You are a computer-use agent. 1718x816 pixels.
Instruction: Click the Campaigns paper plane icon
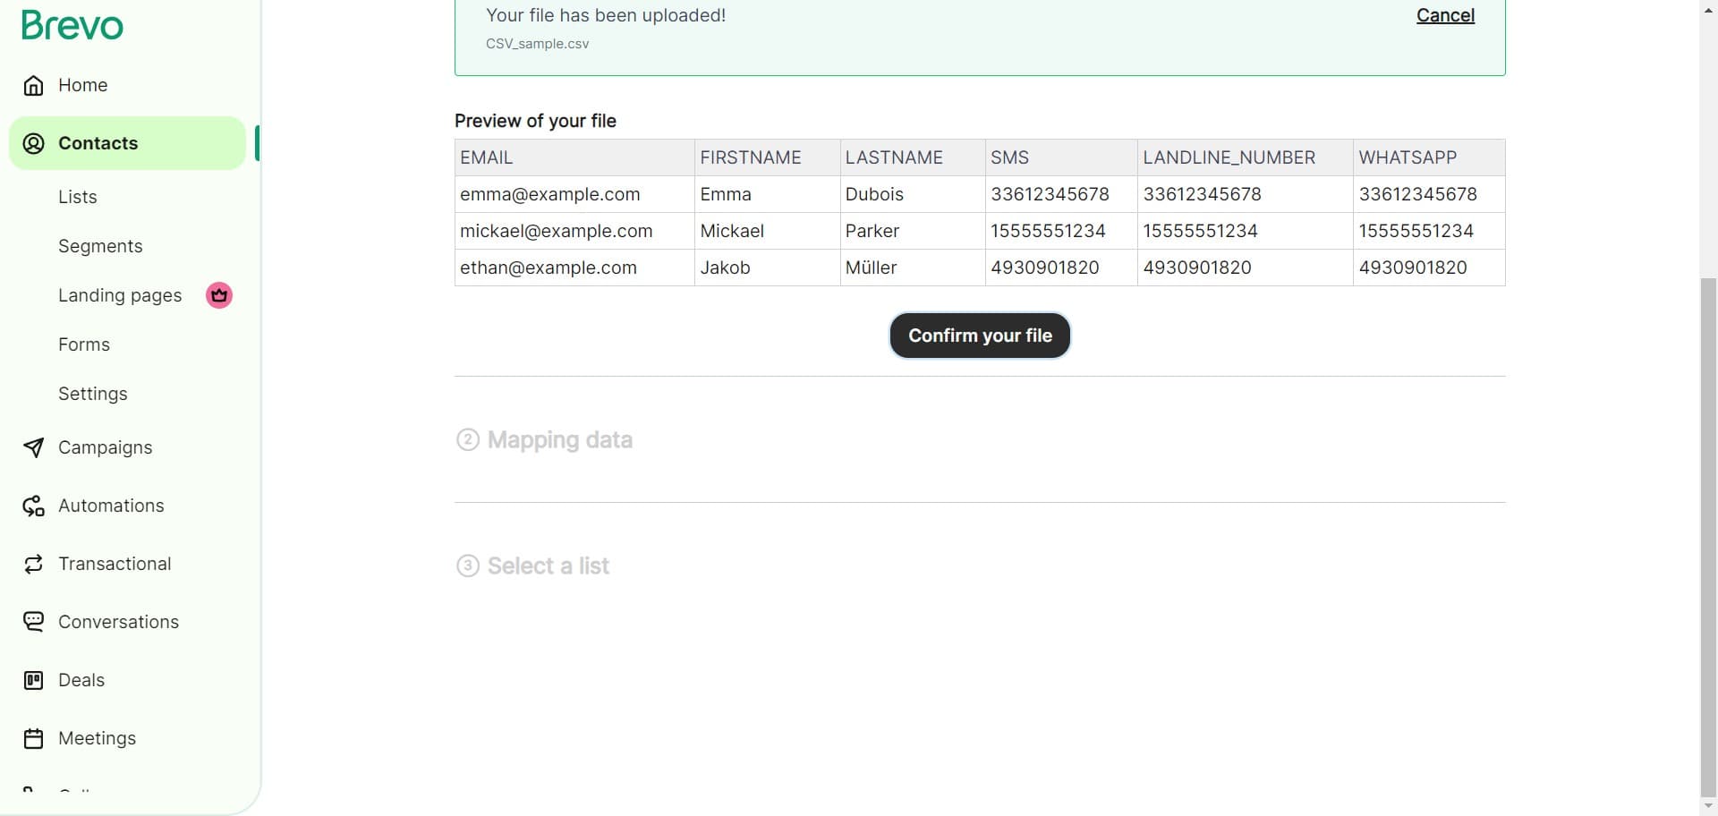pos(33,447)
